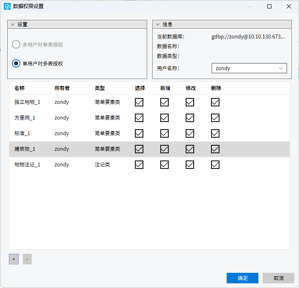Click the plus button to add a table
The image size is (299, 288).
tap(14, 259)
